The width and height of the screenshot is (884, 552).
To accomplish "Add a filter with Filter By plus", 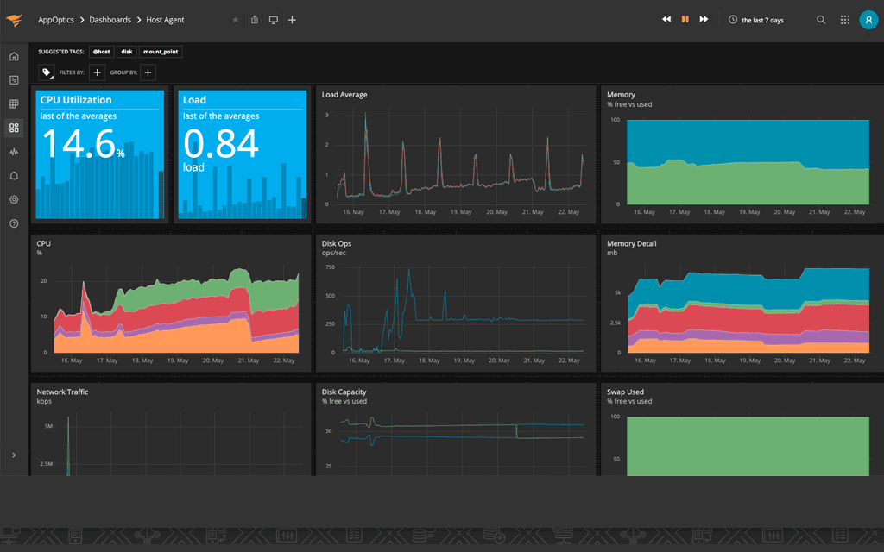I will (98, 73).
